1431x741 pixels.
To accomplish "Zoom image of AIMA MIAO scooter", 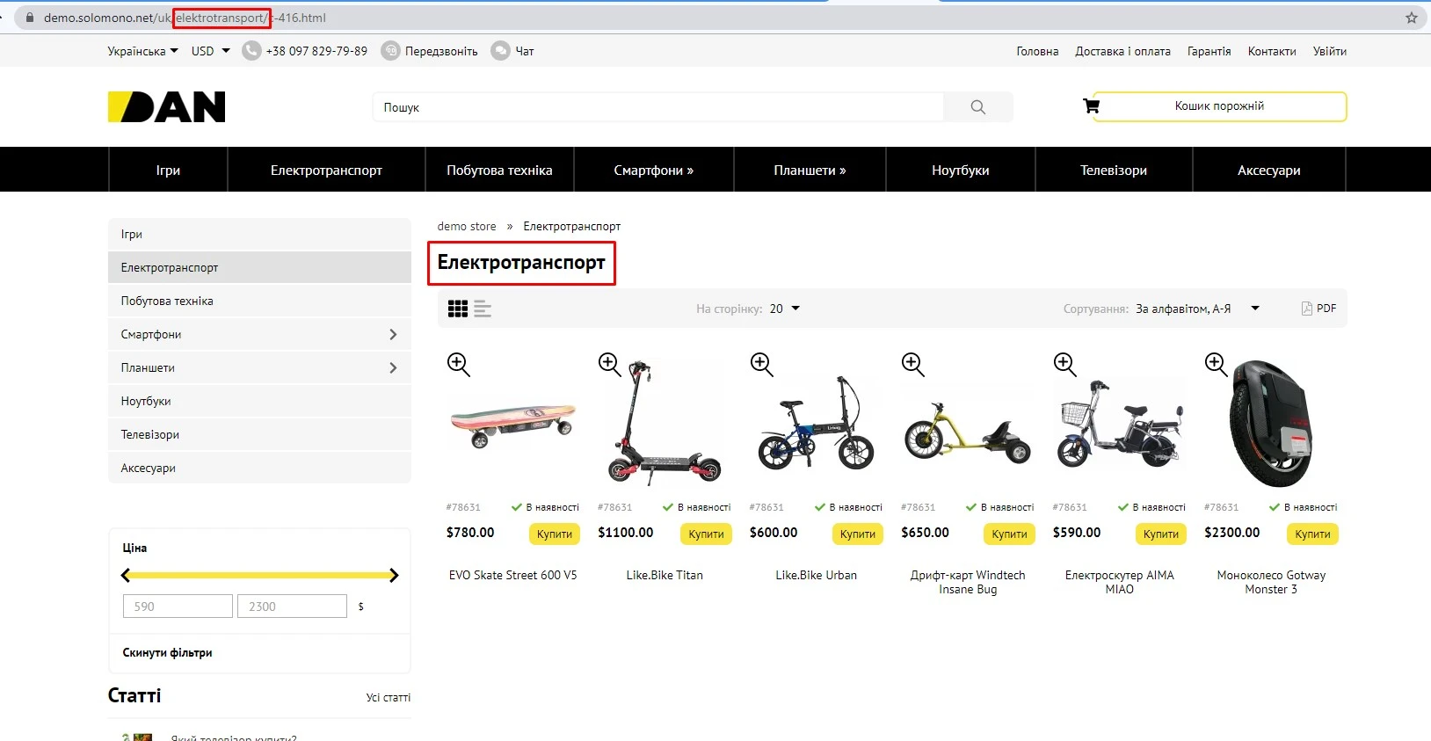I will 1065,364.
